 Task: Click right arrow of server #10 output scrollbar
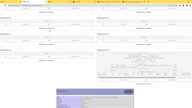coord(190,77)
